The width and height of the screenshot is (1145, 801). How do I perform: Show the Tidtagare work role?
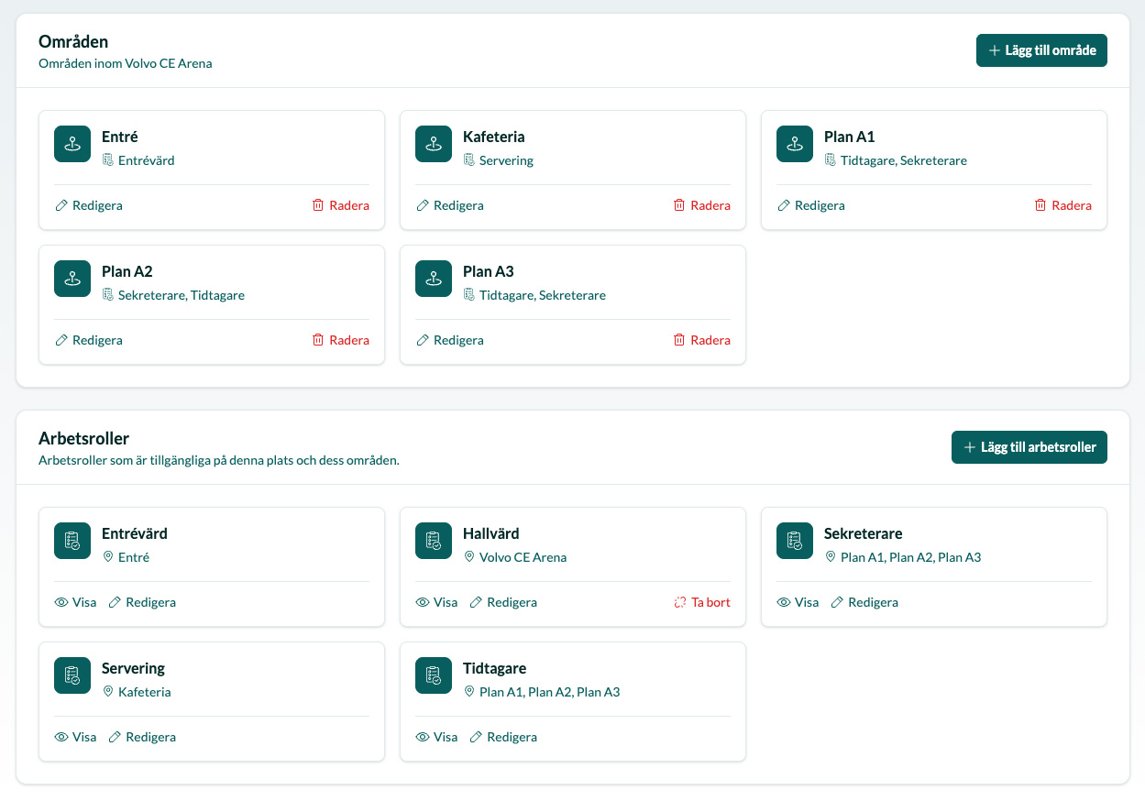pyautogui.click(x=436, y=737)
